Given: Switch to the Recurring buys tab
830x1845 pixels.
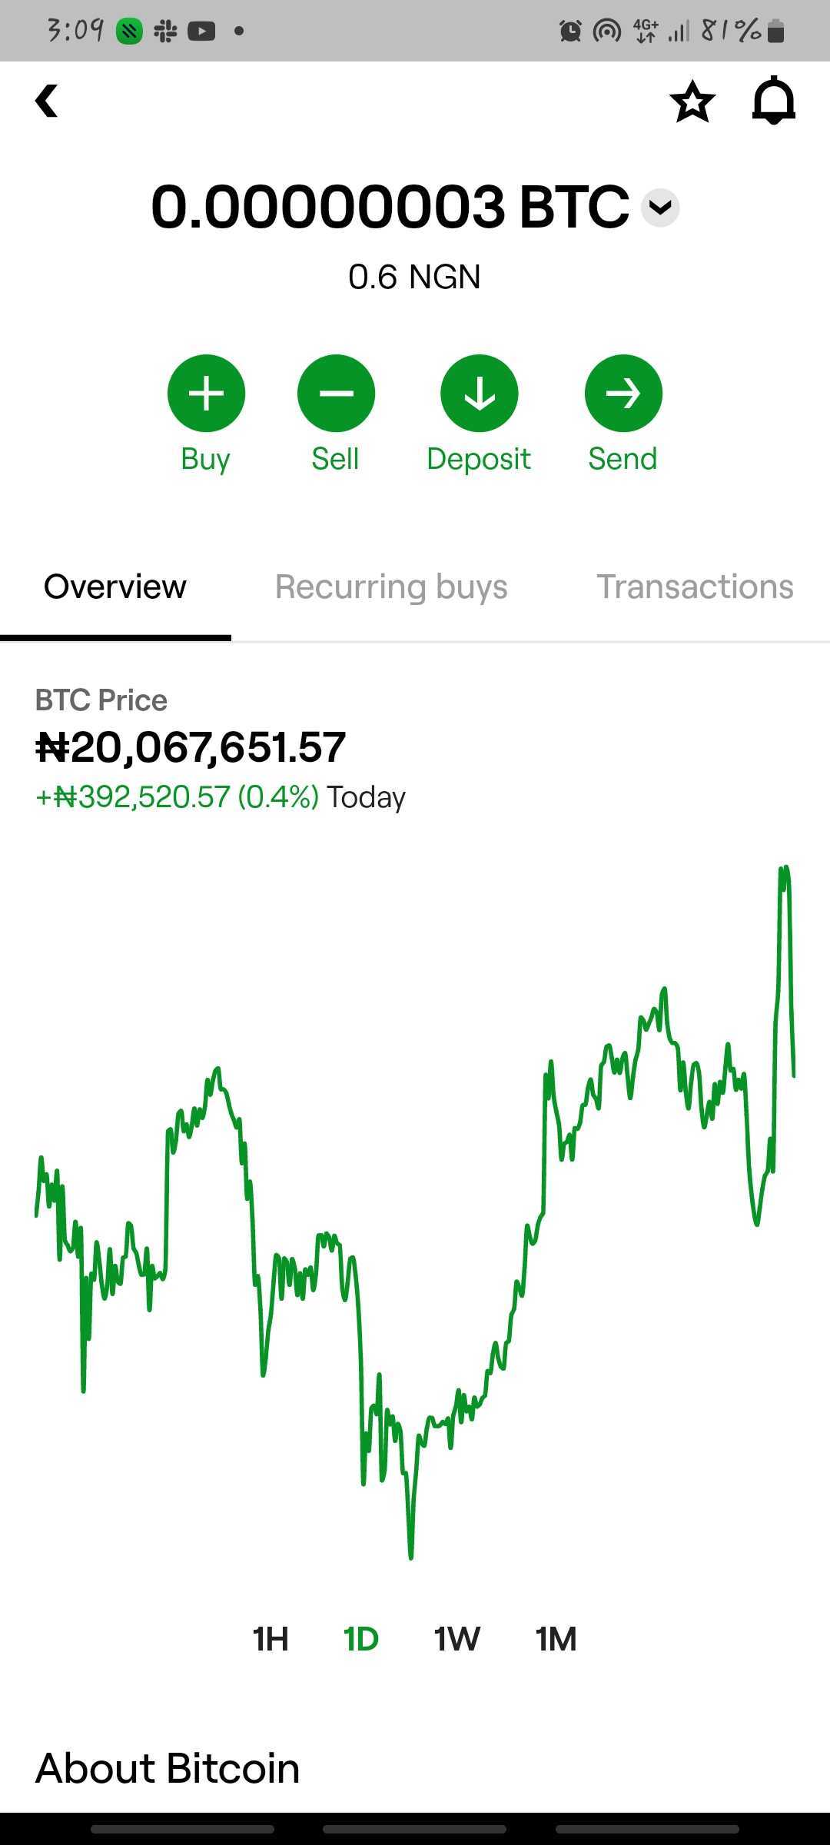Looking at the screenshot, I should (x=391, y=587).
